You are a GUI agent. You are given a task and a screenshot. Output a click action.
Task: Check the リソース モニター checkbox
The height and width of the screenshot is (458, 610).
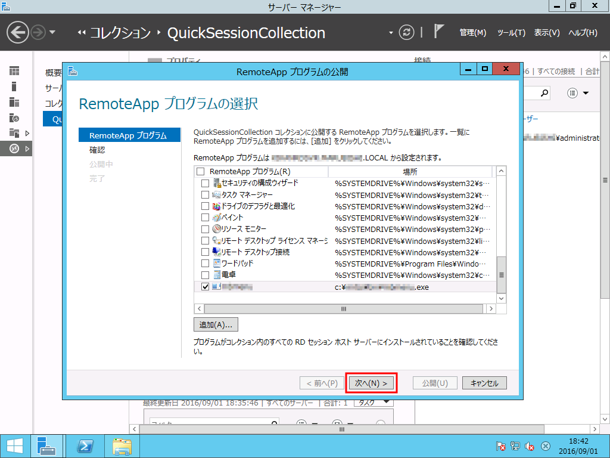click(205, 229)
